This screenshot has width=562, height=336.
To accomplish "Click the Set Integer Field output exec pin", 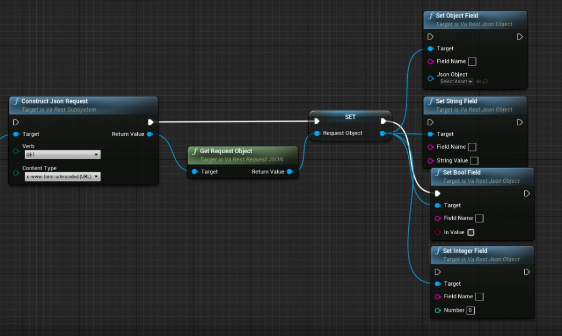I will pyautogui.click(x=526, y=272).
